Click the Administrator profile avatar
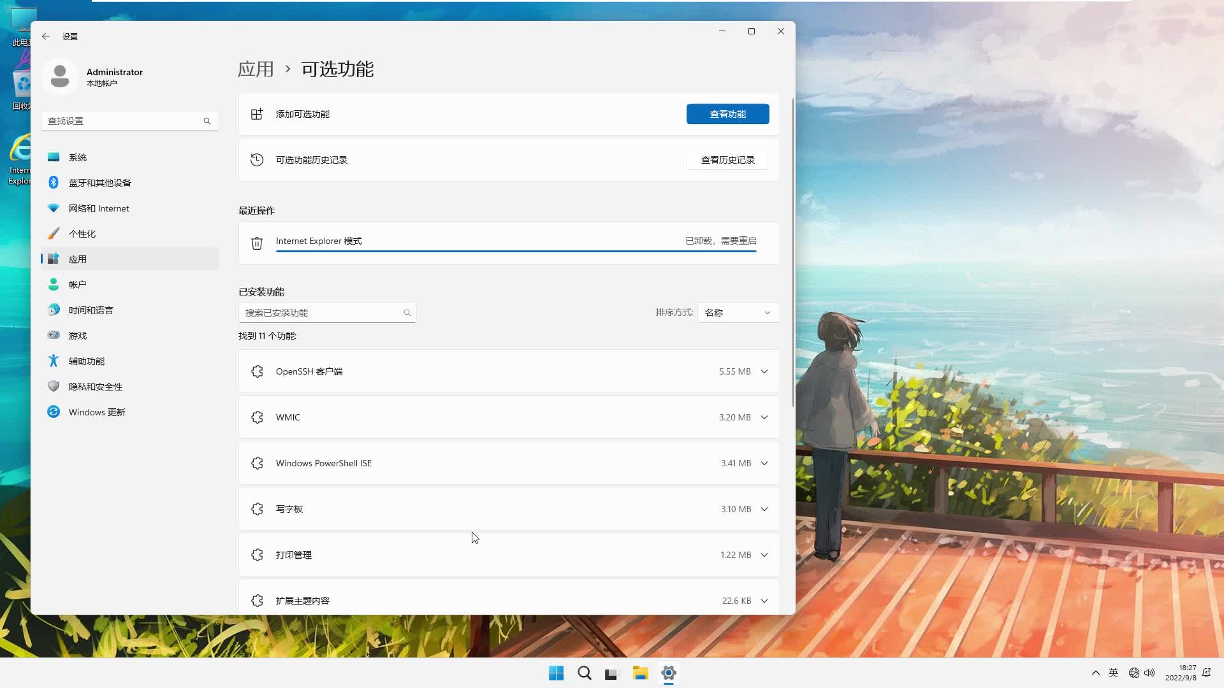Image resolution: width=1224 pixels, height=688 pixels. (x=60, y=76)
